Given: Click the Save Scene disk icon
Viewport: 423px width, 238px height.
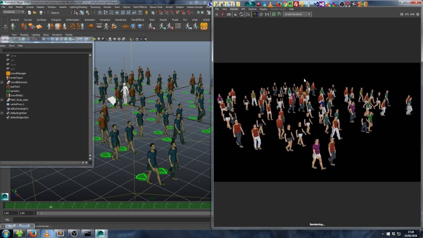Looking at the screenshot, I should coord(41,13).
